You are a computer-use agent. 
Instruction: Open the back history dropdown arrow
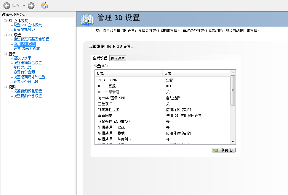(24, 6)
